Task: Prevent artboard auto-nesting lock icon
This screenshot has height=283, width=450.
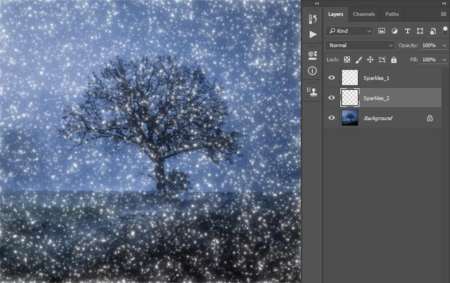Action: 382,60
